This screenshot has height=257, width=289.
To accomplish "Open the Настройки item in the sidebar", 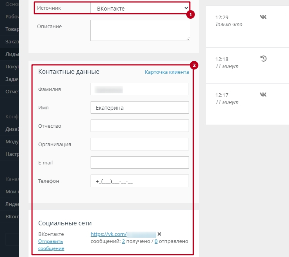I will [10, 154].
